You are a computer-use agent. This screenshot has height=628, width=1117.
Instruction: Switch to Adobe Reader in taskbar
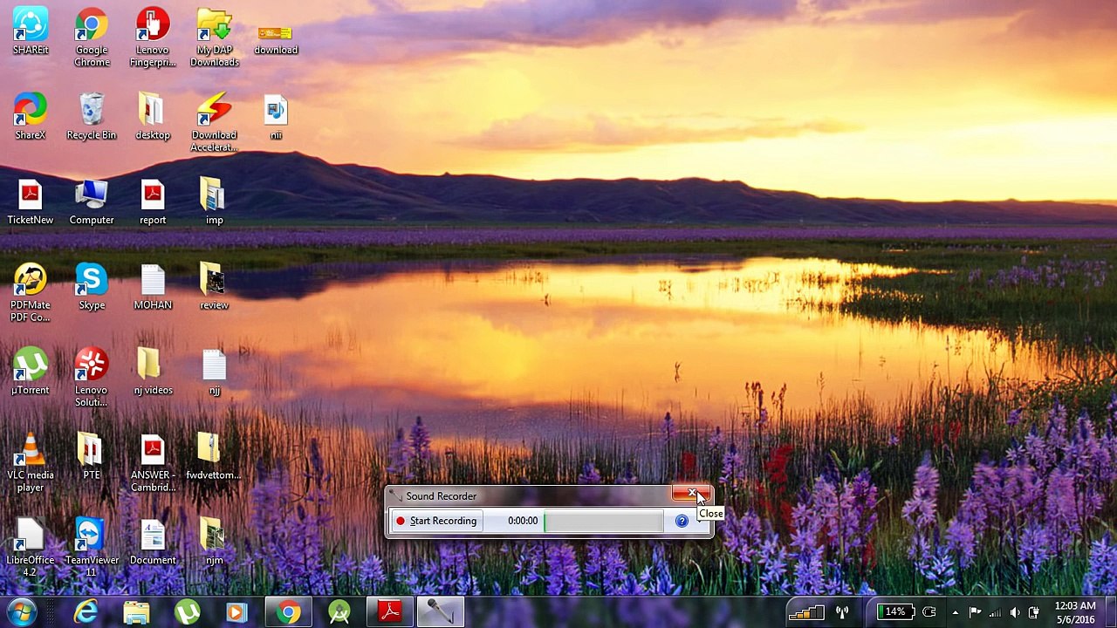click(x=389, y=612)
